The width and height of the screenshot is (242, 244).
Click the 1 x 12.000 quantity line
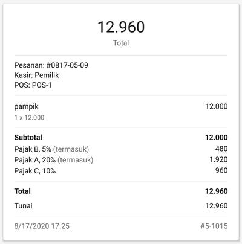pyautogui.click(x=29, y=117)
